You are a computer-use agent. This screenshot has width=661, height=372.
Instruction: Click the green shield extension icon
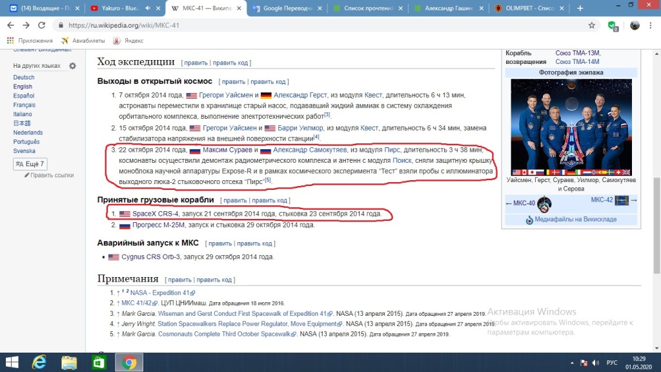coord(613,26)
